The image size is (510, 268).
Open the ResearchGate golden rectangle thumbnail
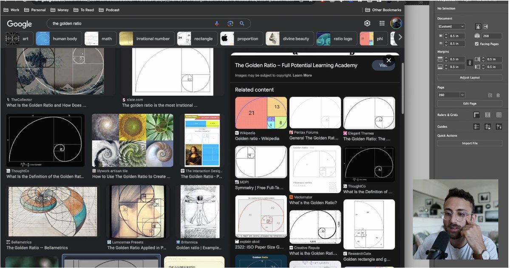pyautogui.click(x=369, y=224)
